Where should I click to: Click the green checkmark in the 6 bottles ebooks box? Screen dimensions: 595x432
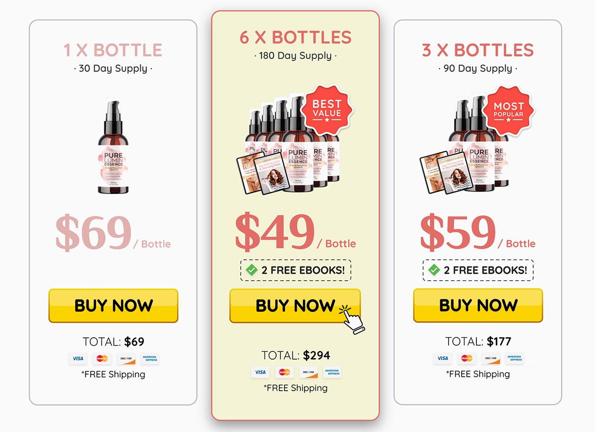(x=251, y=270)
